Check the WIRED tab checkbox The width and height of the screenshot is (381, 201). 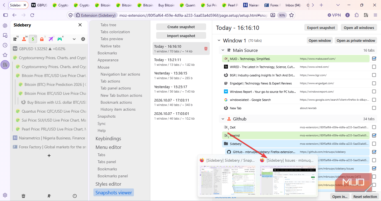(374, 67)
